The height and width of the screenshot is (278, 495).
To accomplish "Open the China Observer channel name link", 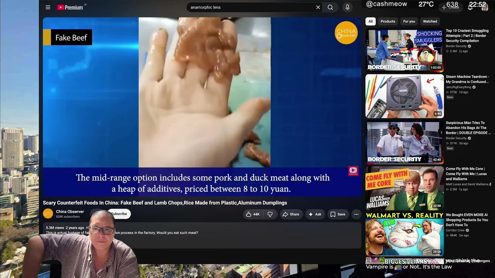I will point(70,212).
